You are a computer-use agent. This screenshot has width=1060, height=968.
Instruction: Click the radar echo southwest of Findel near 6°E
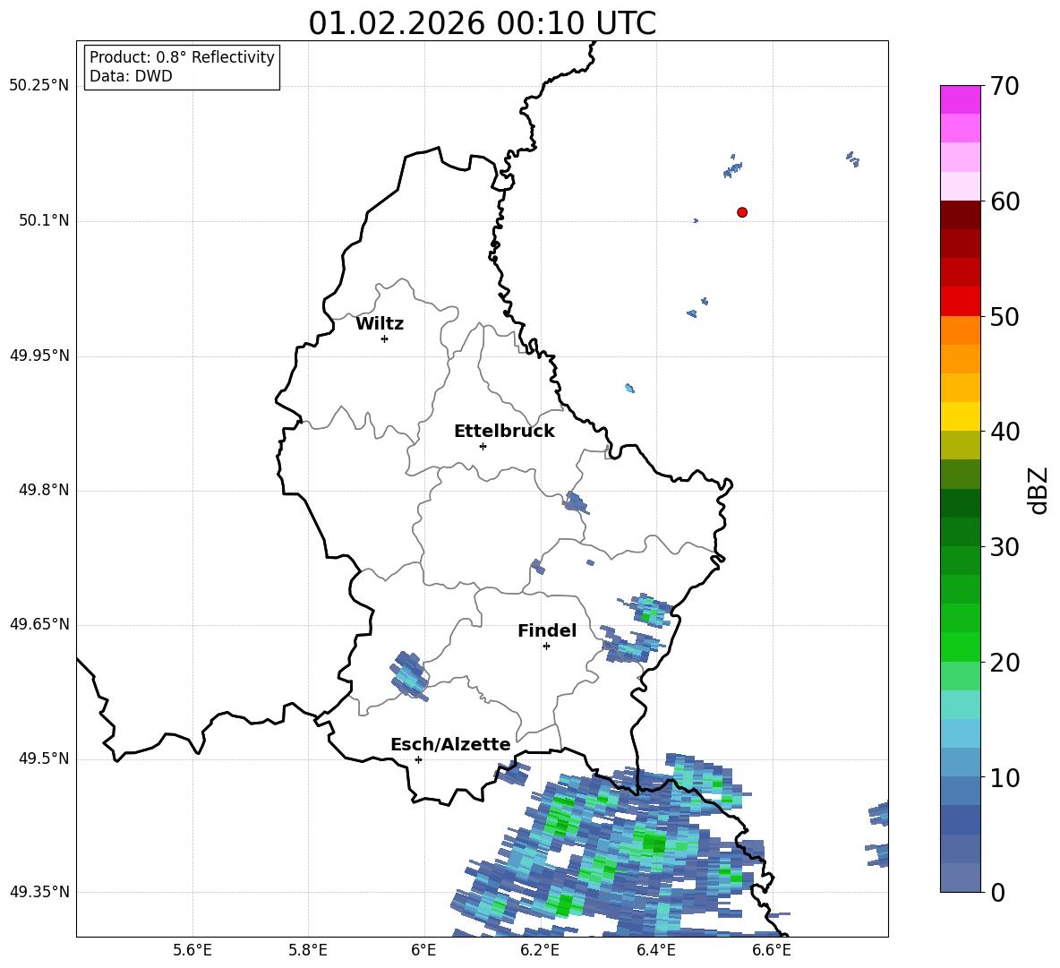(x=409, y=675)
